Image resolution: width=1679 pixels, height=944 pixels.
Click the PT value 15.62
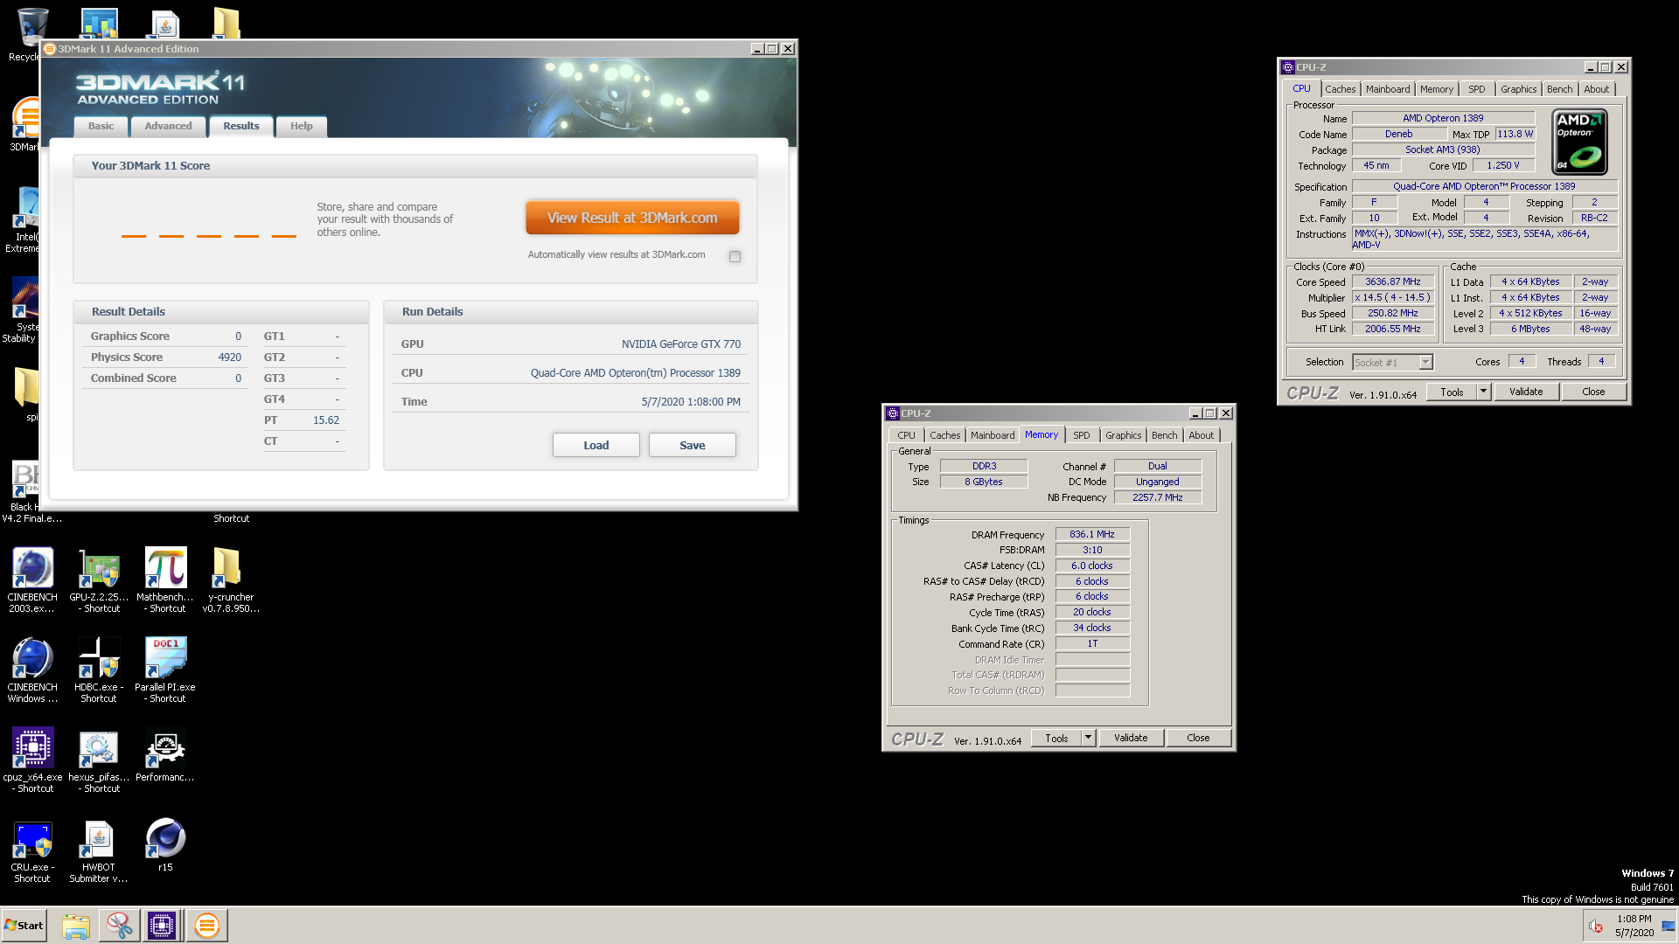coord(326,420)
